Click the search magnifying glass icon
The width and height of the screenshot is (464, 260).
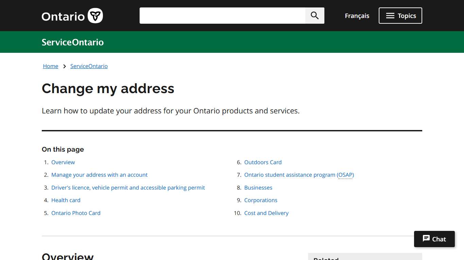(314, 15)
